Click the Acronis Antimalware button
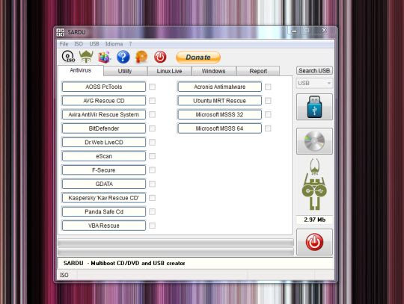This screenshot has height=304, width=404. [219, 87]
